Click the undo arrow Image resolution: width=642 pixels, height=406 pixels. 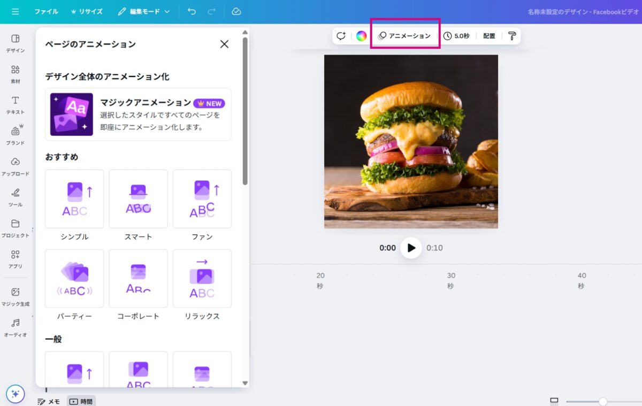(x=192, y=11)
